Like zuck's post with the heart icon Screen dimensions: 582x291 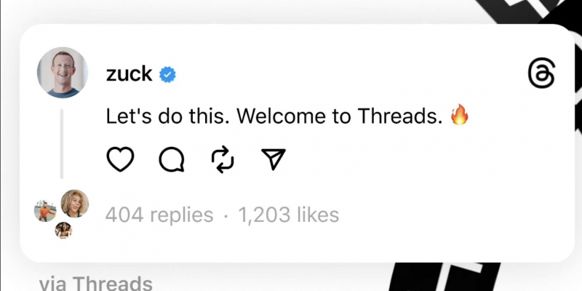click(120, 159)
